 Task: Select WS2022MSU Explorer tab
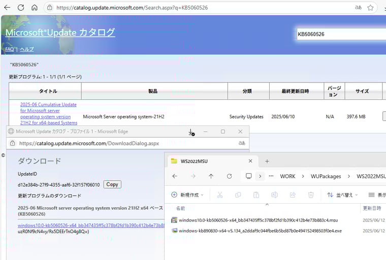click(x=212, y=161)
